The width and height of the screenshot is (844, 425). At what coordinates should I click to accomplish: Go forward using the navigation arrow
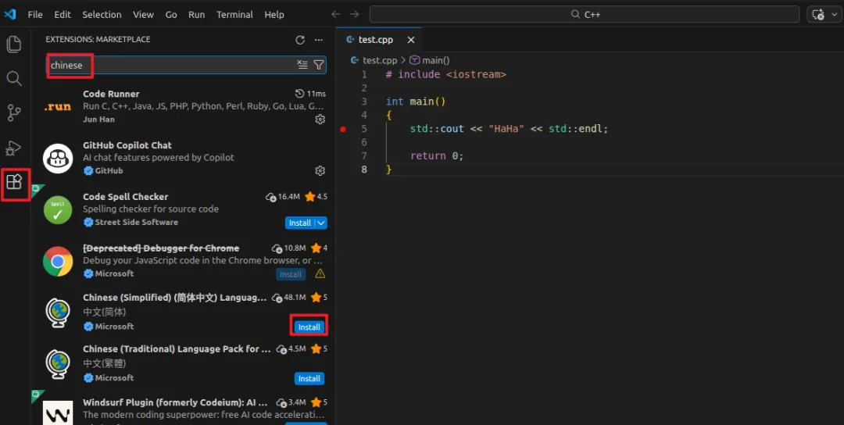click(x=354, y=15)
